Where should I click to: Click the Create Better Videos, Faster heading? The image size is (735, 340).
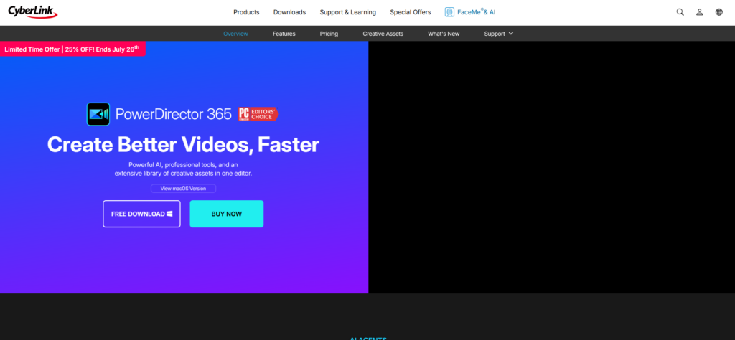point(183,145)
